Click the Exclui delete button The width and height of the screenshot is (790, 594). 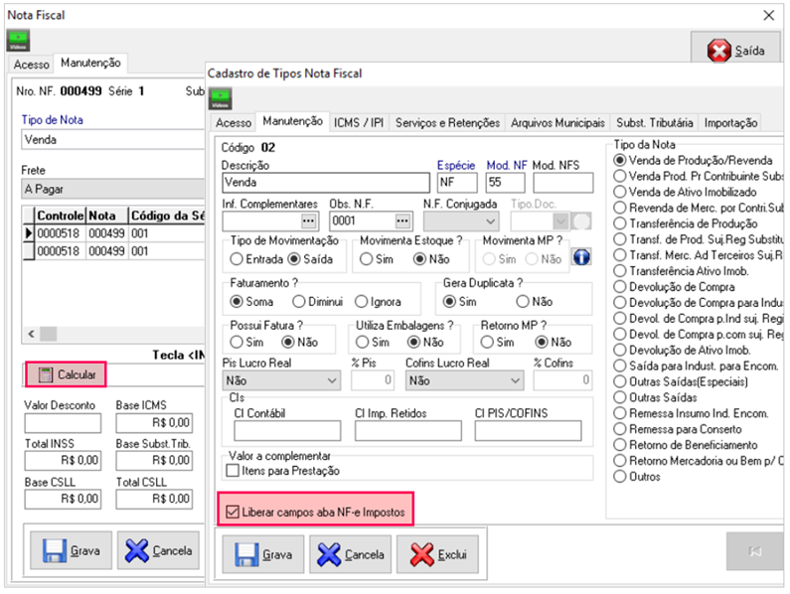[x=439, y=554]
